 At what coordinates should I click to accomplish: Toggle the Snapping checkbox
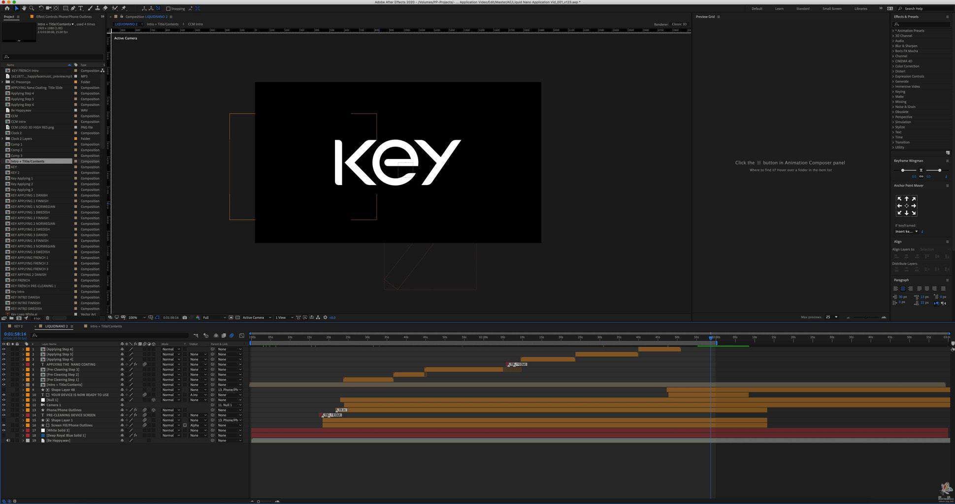168,8
